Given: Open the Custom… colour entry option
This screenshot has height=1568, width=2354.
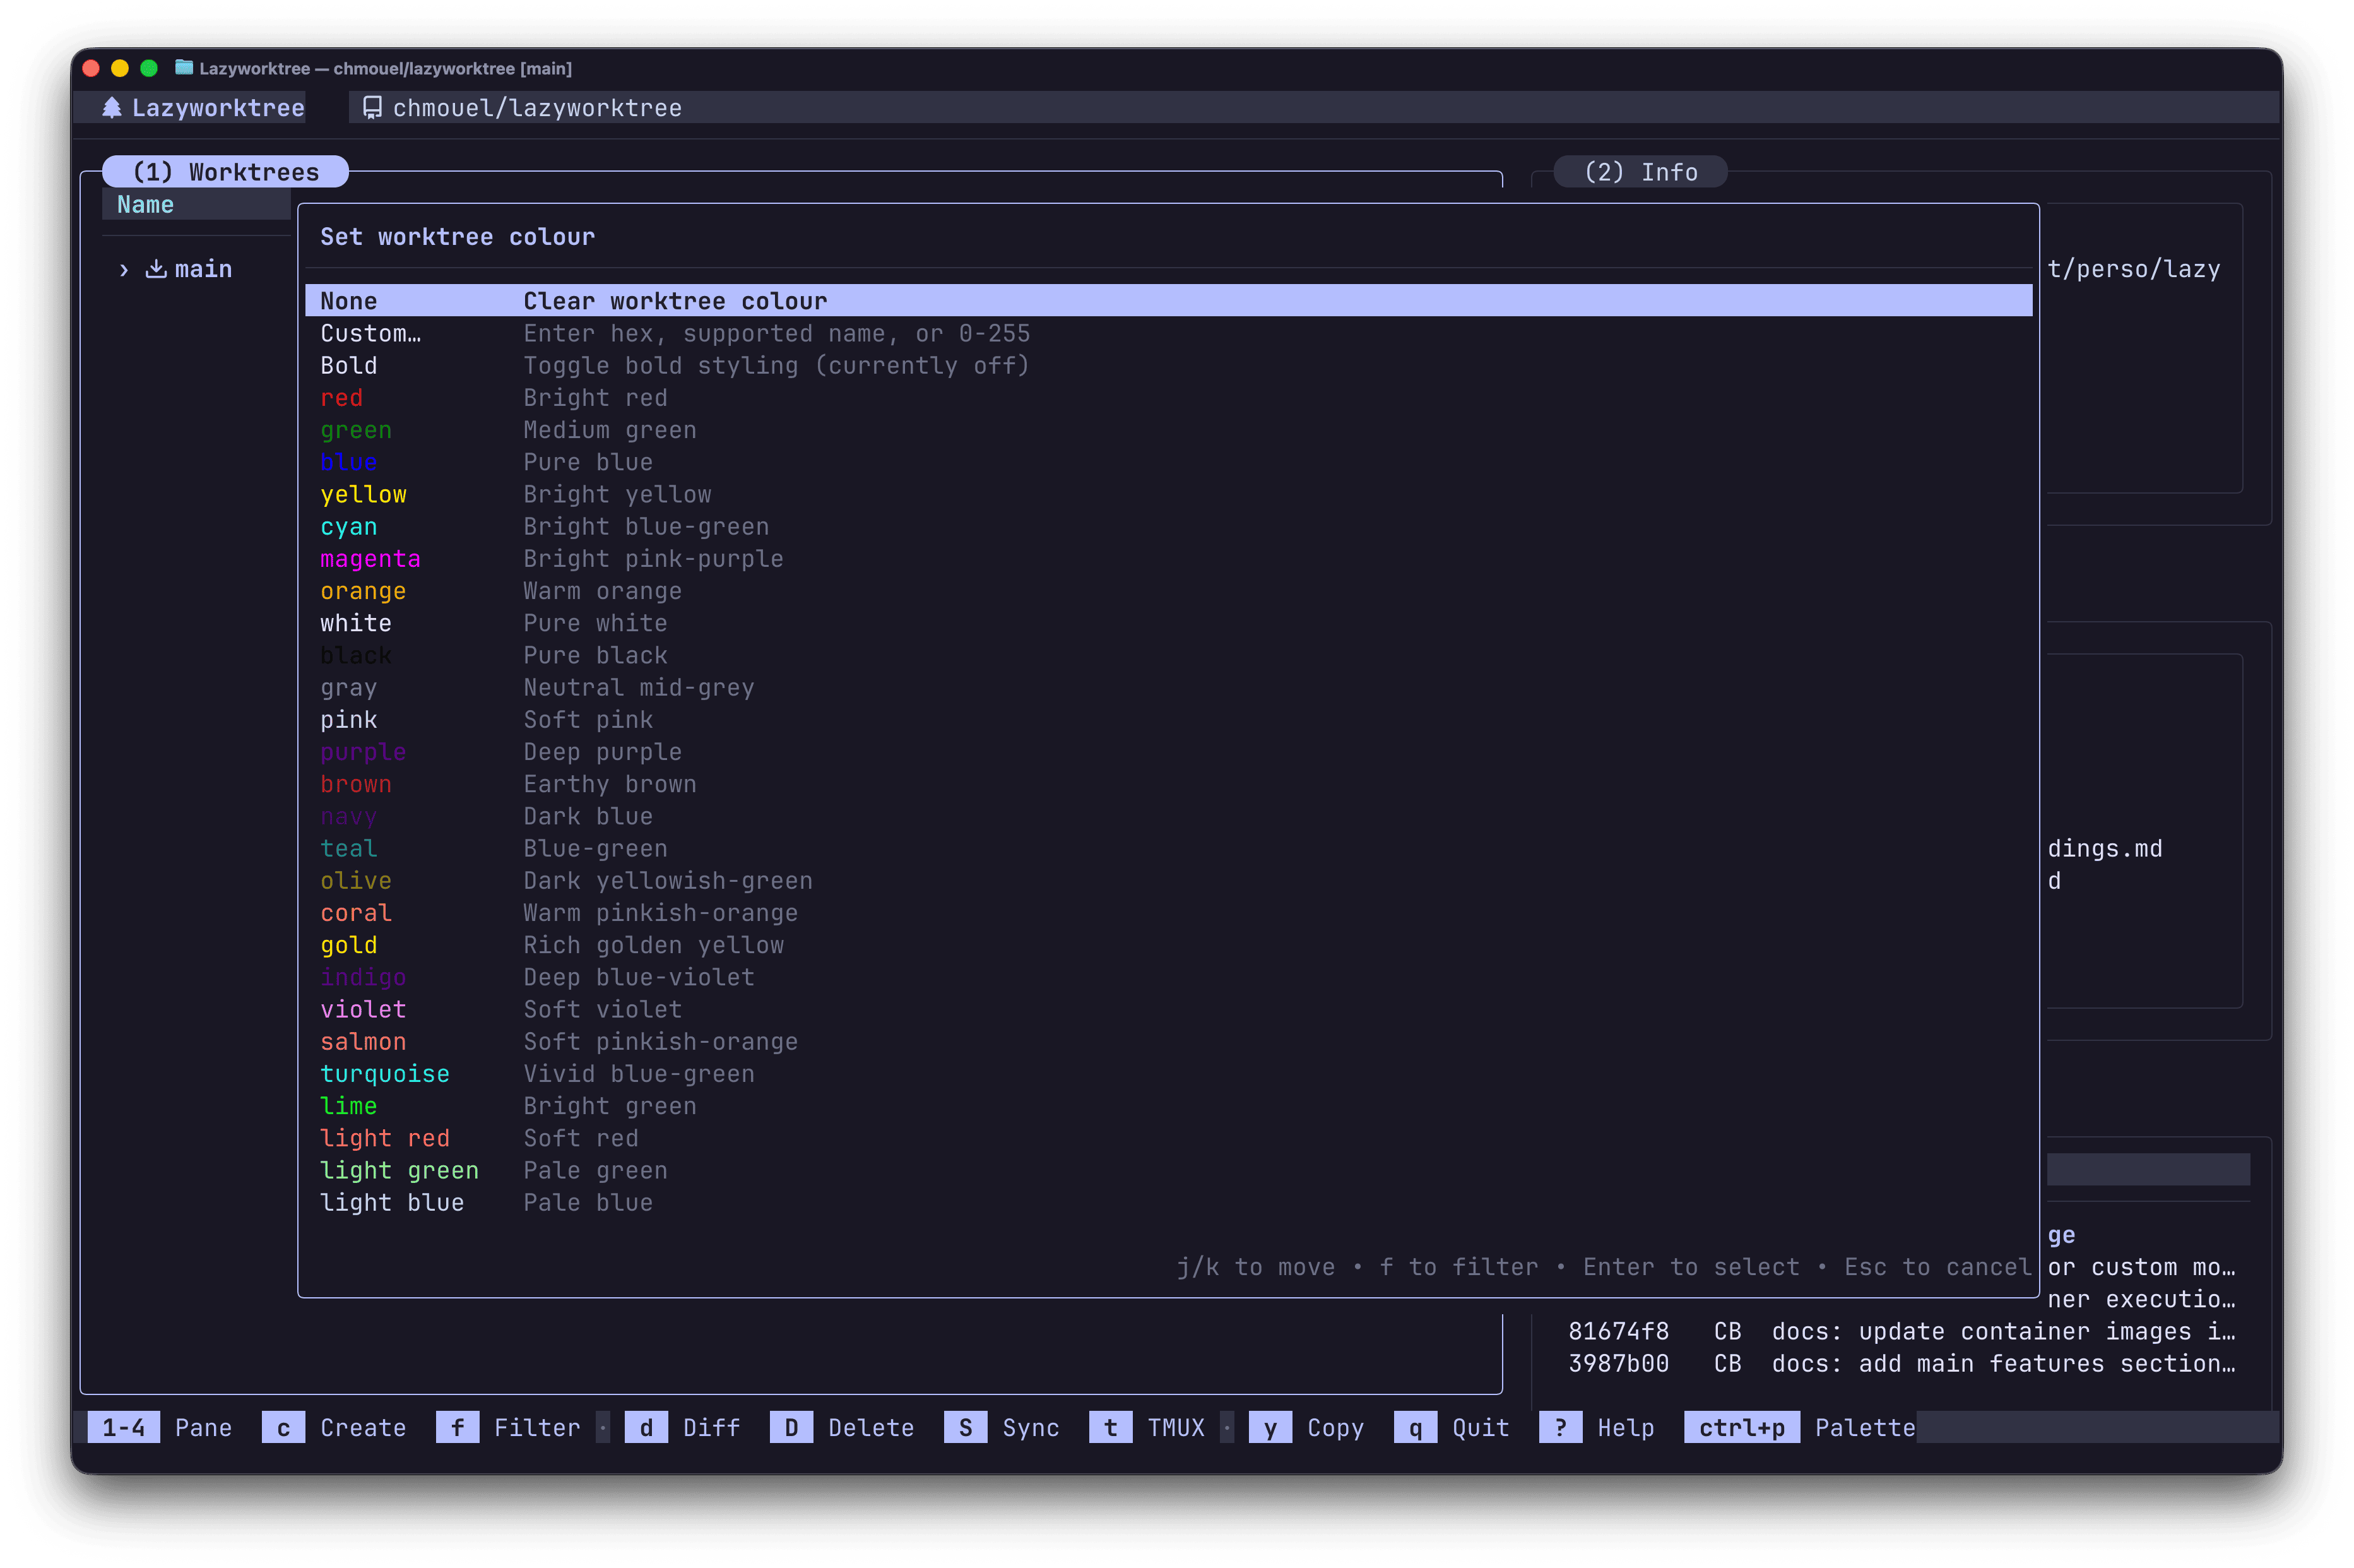Looking at the screenshot, I should click(370, 334).
